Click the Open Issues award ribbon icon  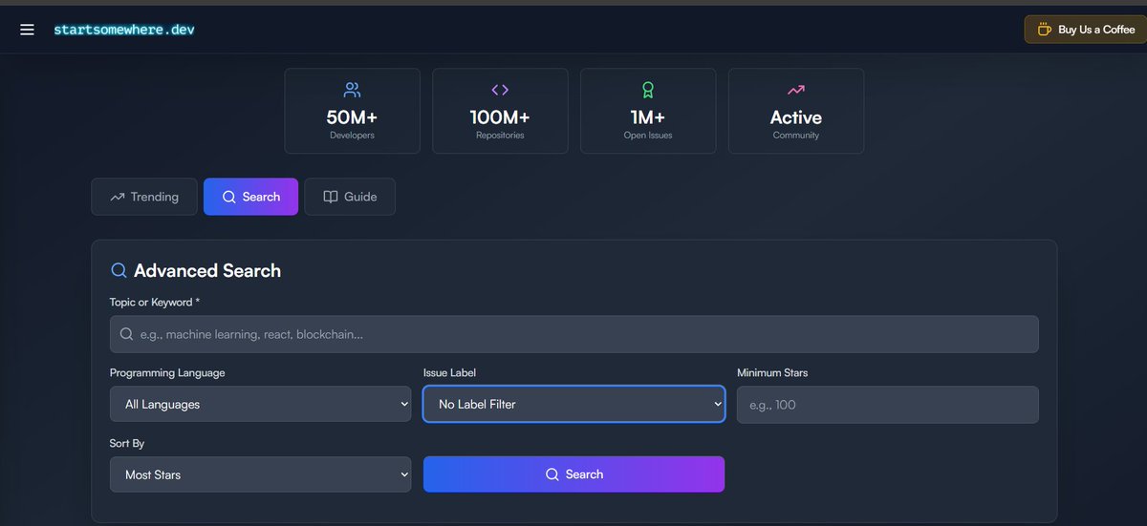coord(648,90)
